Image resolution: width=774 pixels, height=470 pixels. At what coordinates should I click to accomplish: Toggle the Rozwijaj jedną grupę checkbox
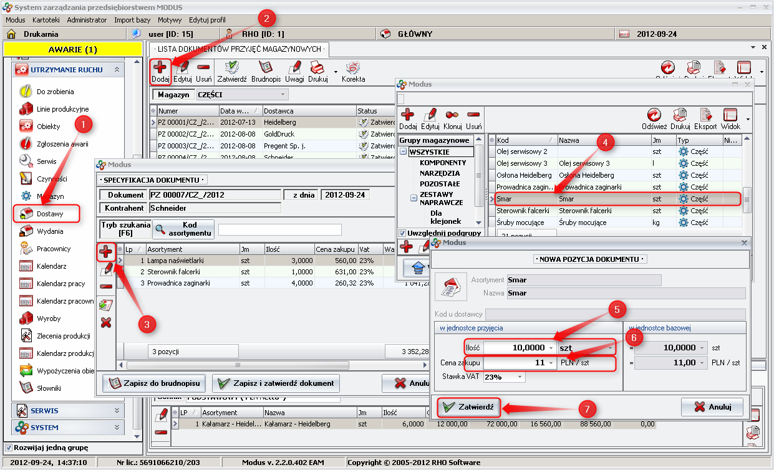[9, 448]
